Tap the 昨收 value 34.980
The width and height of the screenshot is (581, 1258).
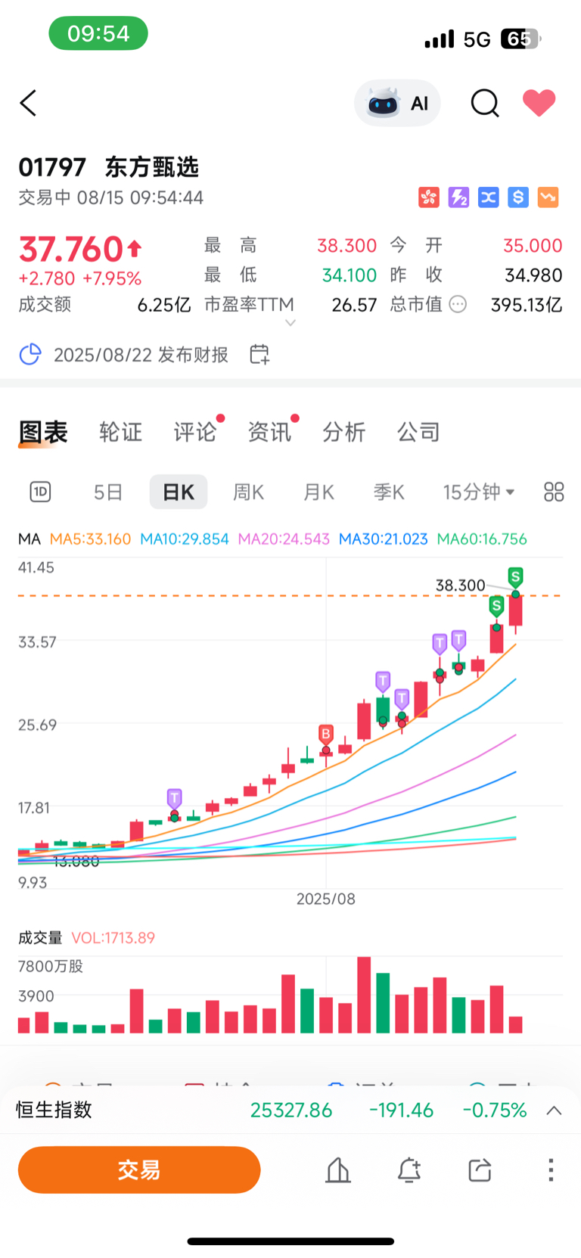coord(533,275)
